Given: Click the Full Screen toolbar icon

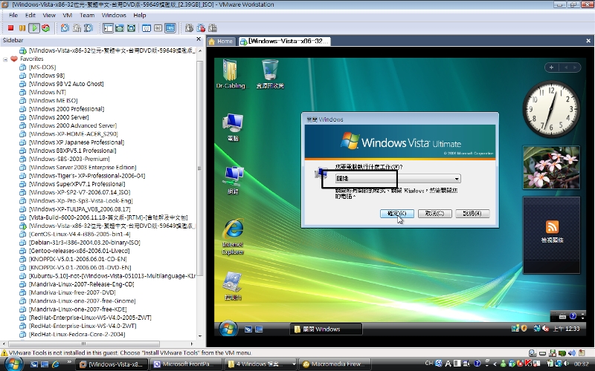Looking at the screenshot, I should point(132,28).
